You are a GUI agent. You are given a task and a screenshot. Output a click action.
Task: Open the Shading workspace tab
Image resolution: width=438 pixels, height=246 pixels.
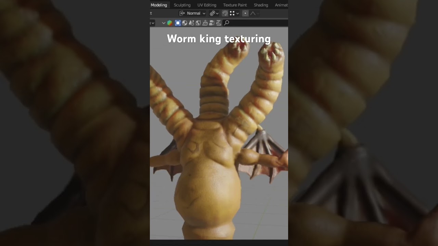point(261,5)
